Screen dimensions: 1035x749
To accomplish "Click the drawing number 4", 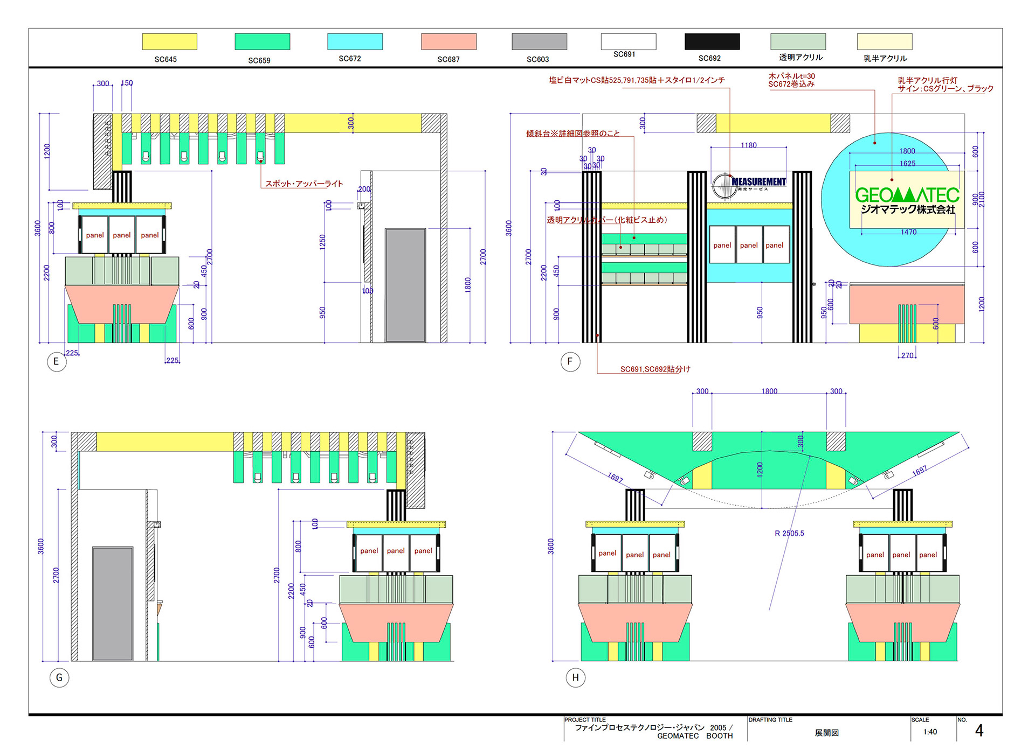I will (979, 731).
